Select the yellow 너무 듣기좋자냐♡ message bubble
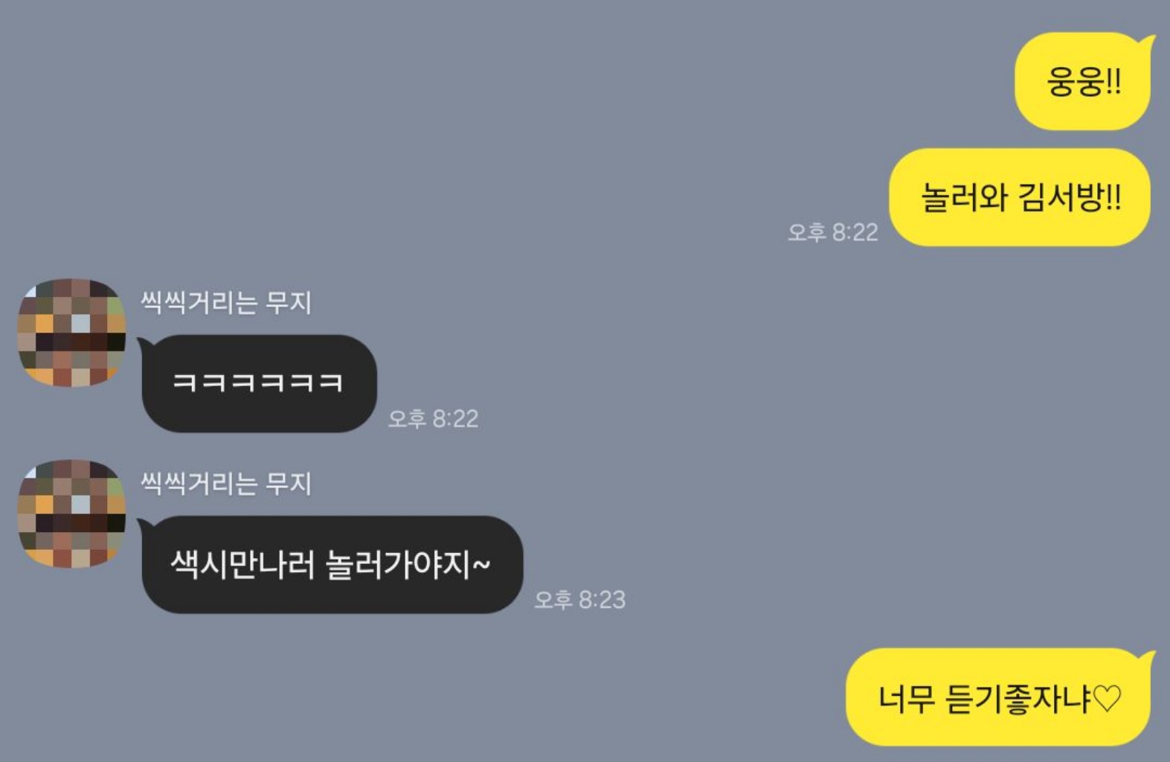 [x=1000, y=697]
